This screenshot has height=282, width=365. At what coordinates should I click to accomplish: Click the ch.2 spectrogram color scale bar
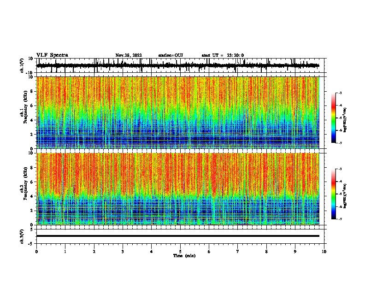(x=333, y=194)
